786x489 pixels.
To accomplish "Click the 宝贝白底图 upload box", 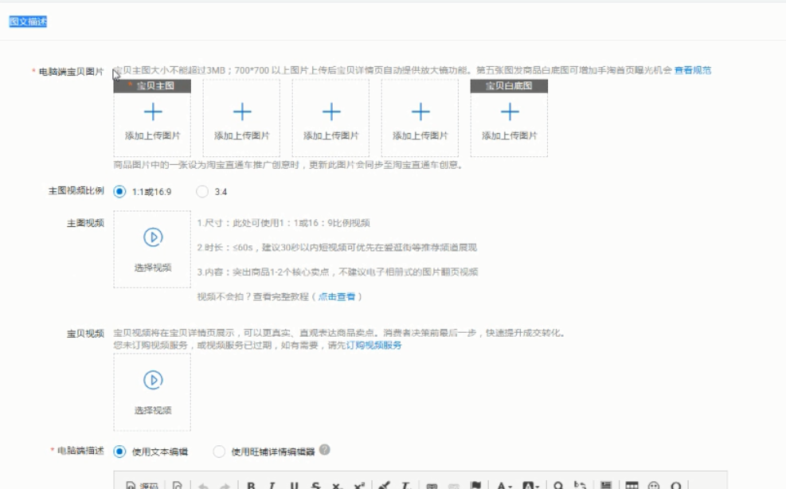I will click(509, 119).
